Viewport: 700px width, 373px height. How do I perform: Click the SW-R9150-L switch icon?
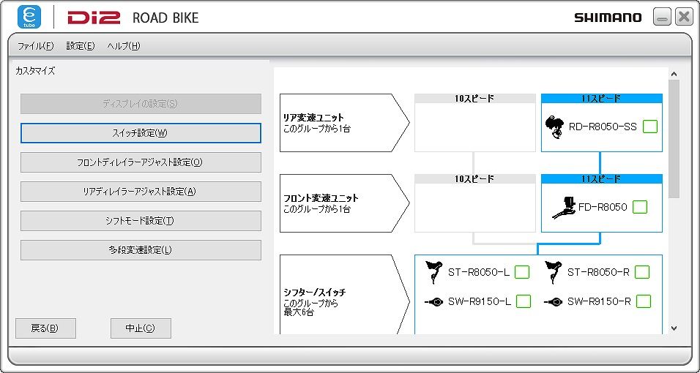(x=433, y=302)
